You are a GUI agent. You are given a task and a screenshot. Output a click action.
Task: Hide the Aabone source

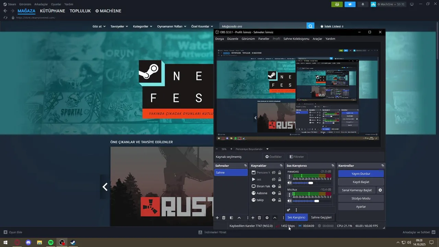(274, 193)
